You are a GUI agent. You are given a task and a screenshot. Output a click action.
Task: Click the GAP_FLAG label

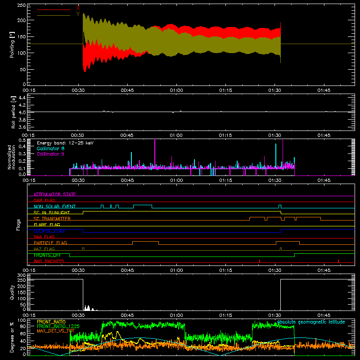(x=44, y=200)
